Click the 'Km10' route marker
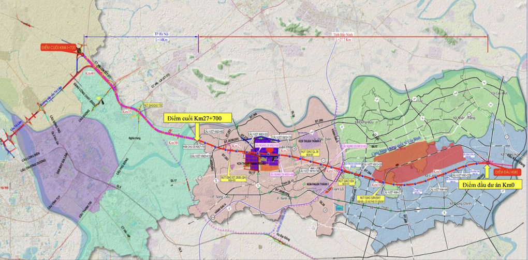 (x=376, y=186)
